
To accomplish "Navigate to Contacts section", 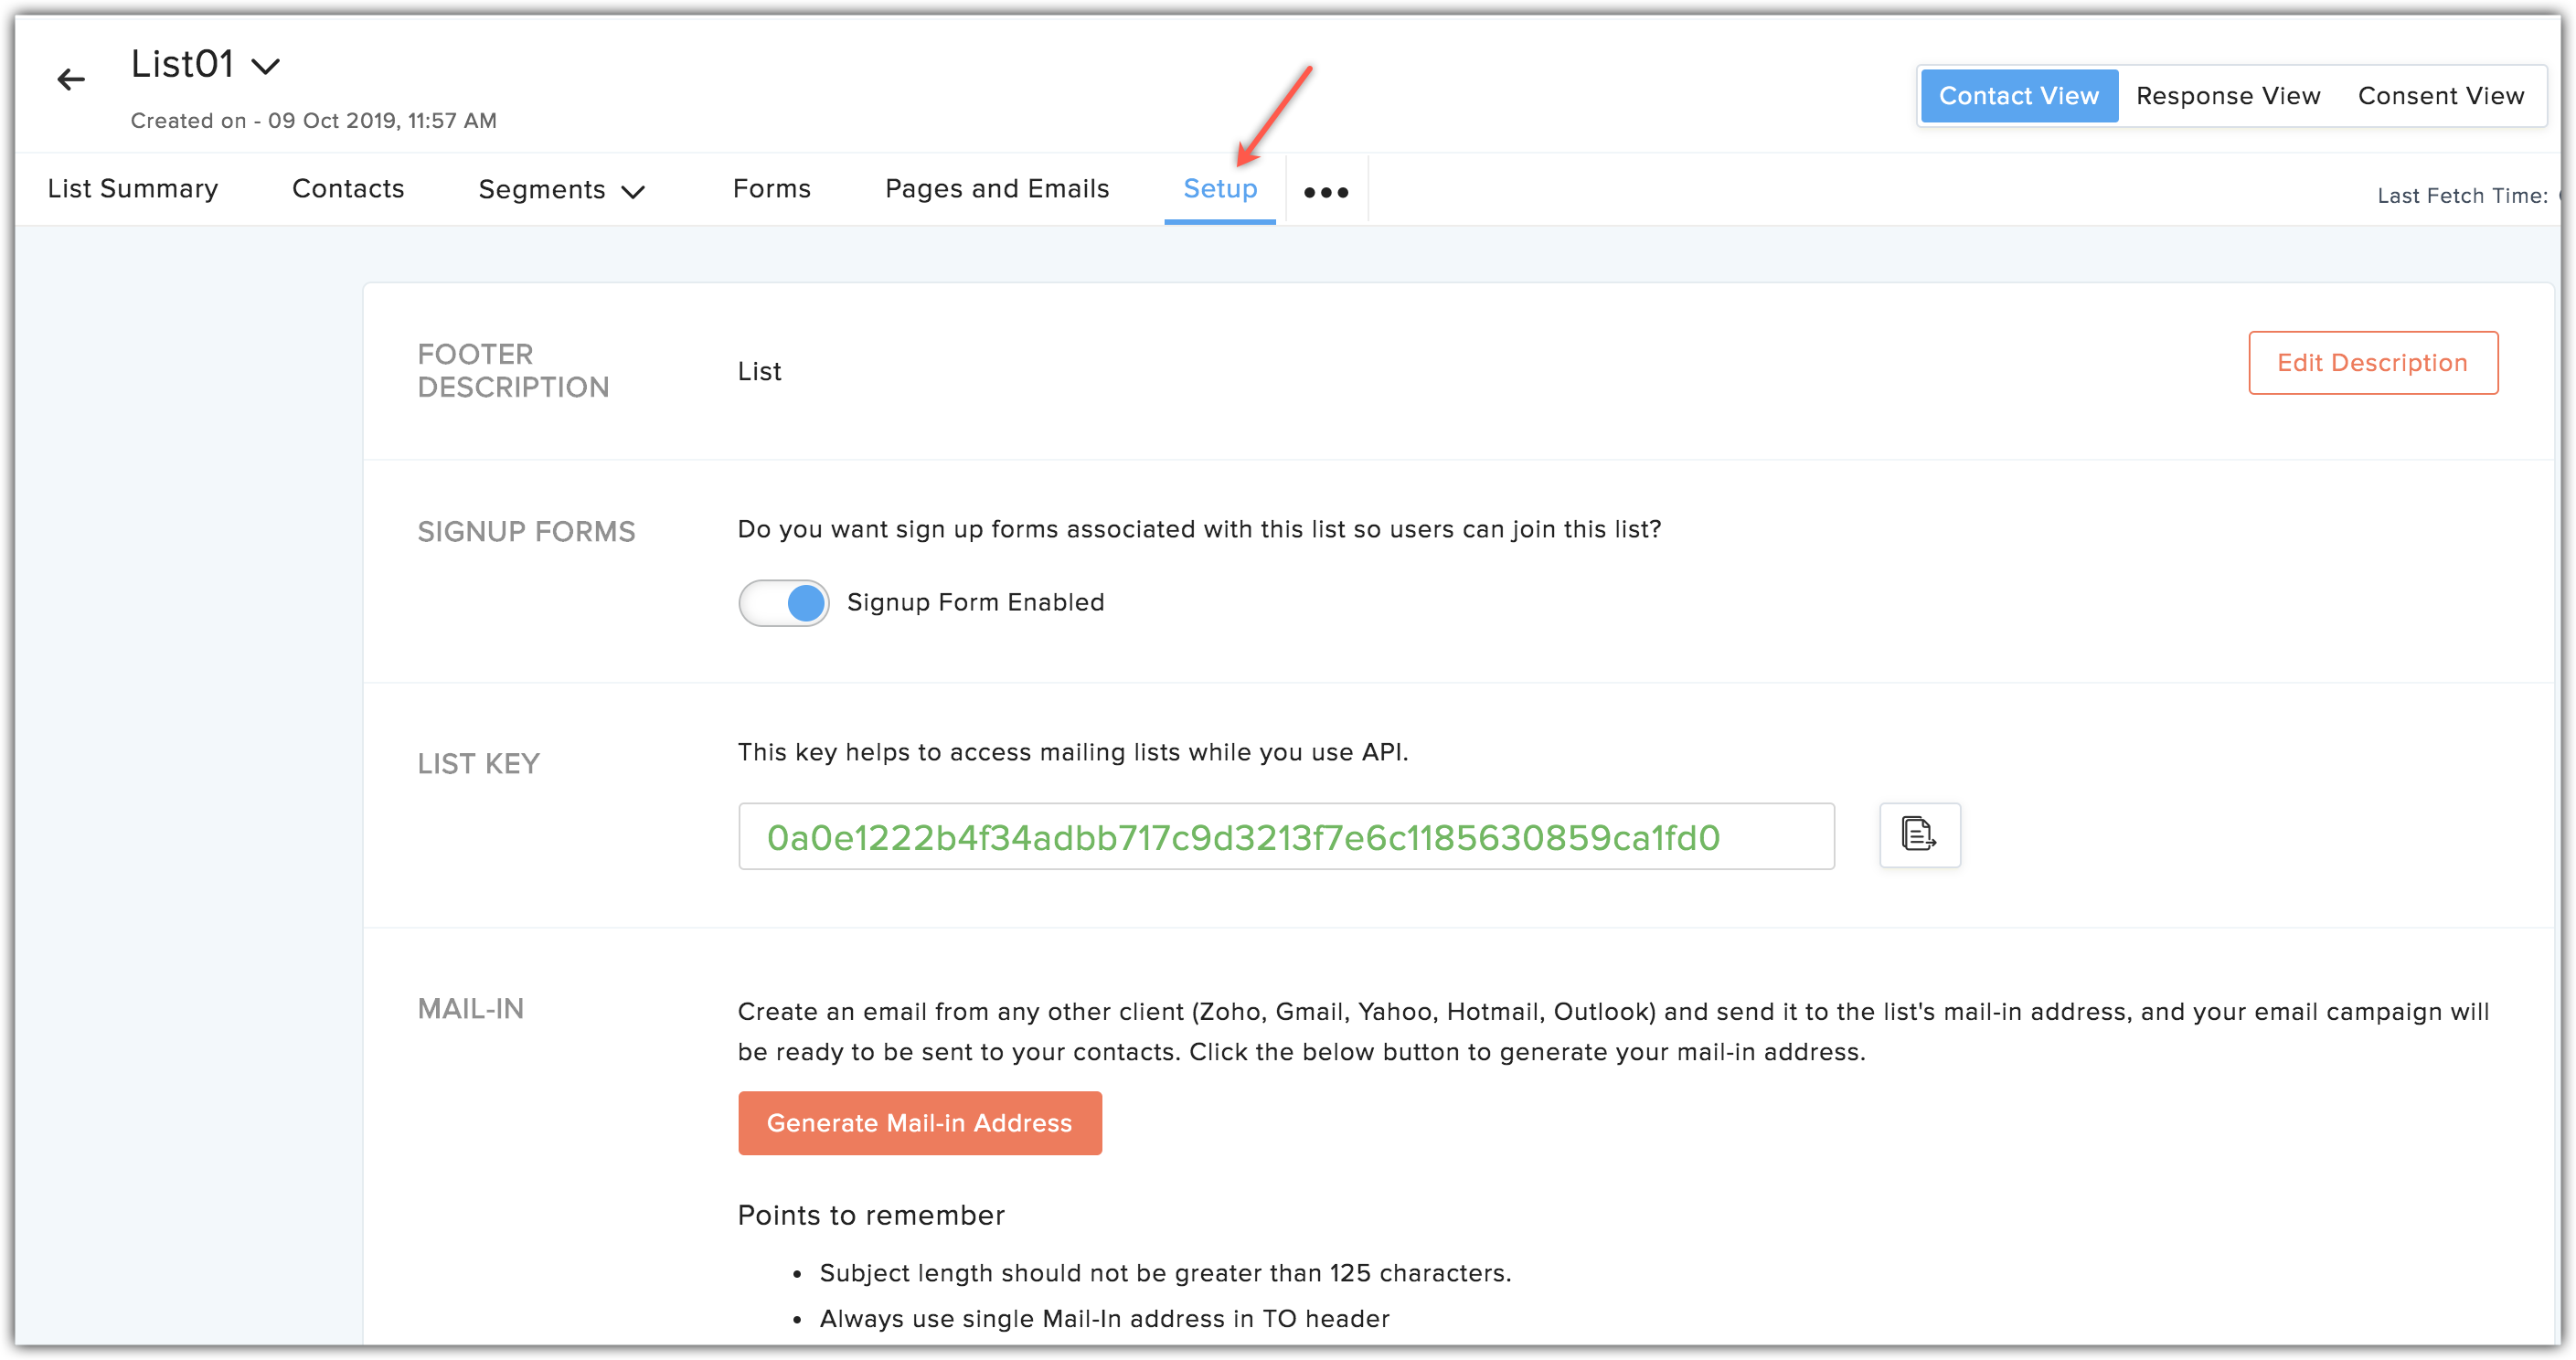I will [x=347, y=187].
